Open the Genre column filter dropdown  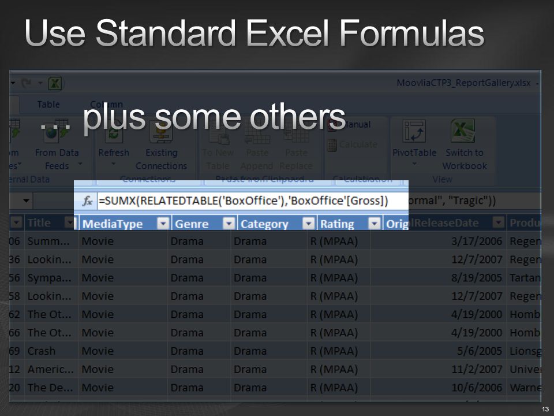pyautogui.click(x=229, y=224)
